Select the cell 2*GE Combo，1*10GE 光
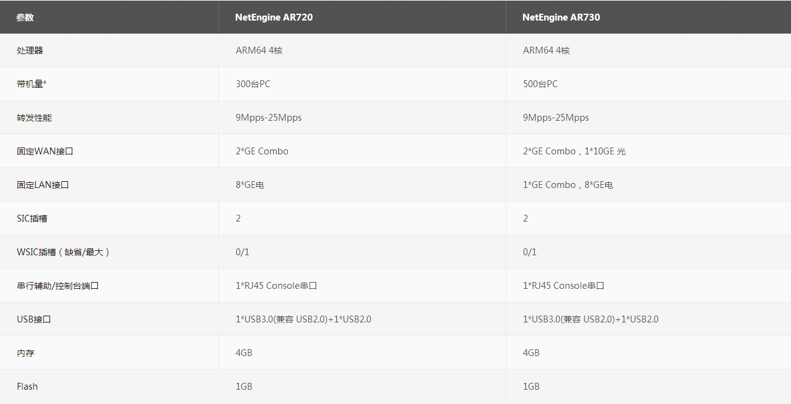The image size is (791, 404). 574,151
